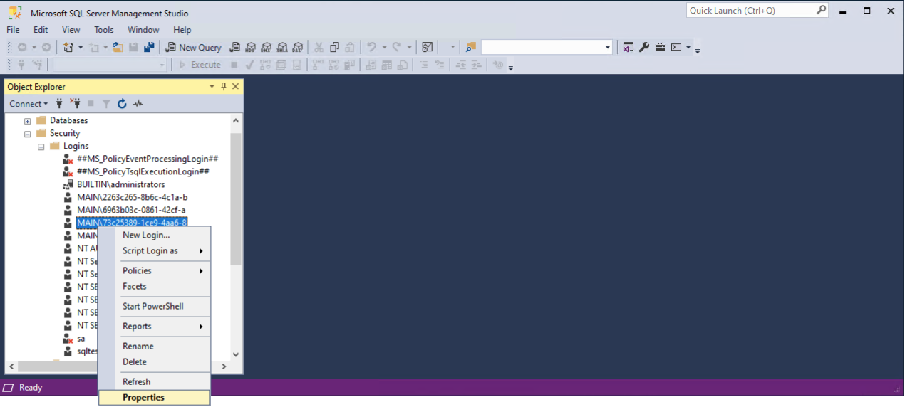The height and width of the screenshot is (407, 905).
Task: Open Activity Monitor icon in Object Explorer
Action: coord(138,104)
